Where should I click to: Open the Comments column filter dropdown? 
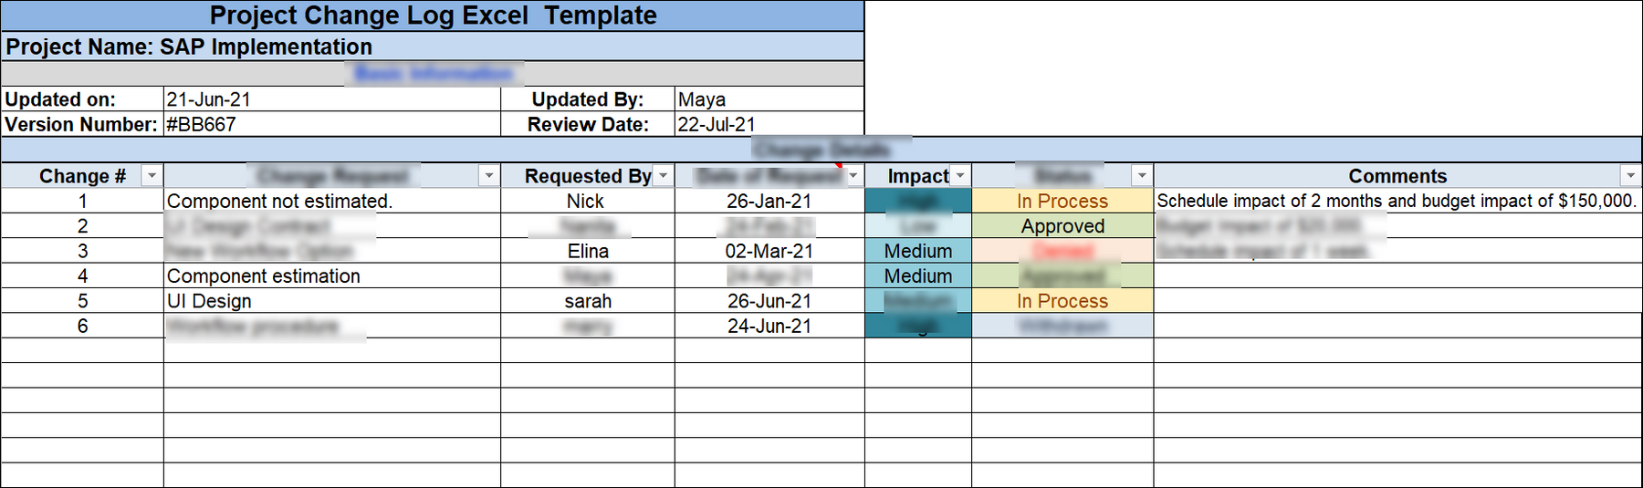point(1630,176)
